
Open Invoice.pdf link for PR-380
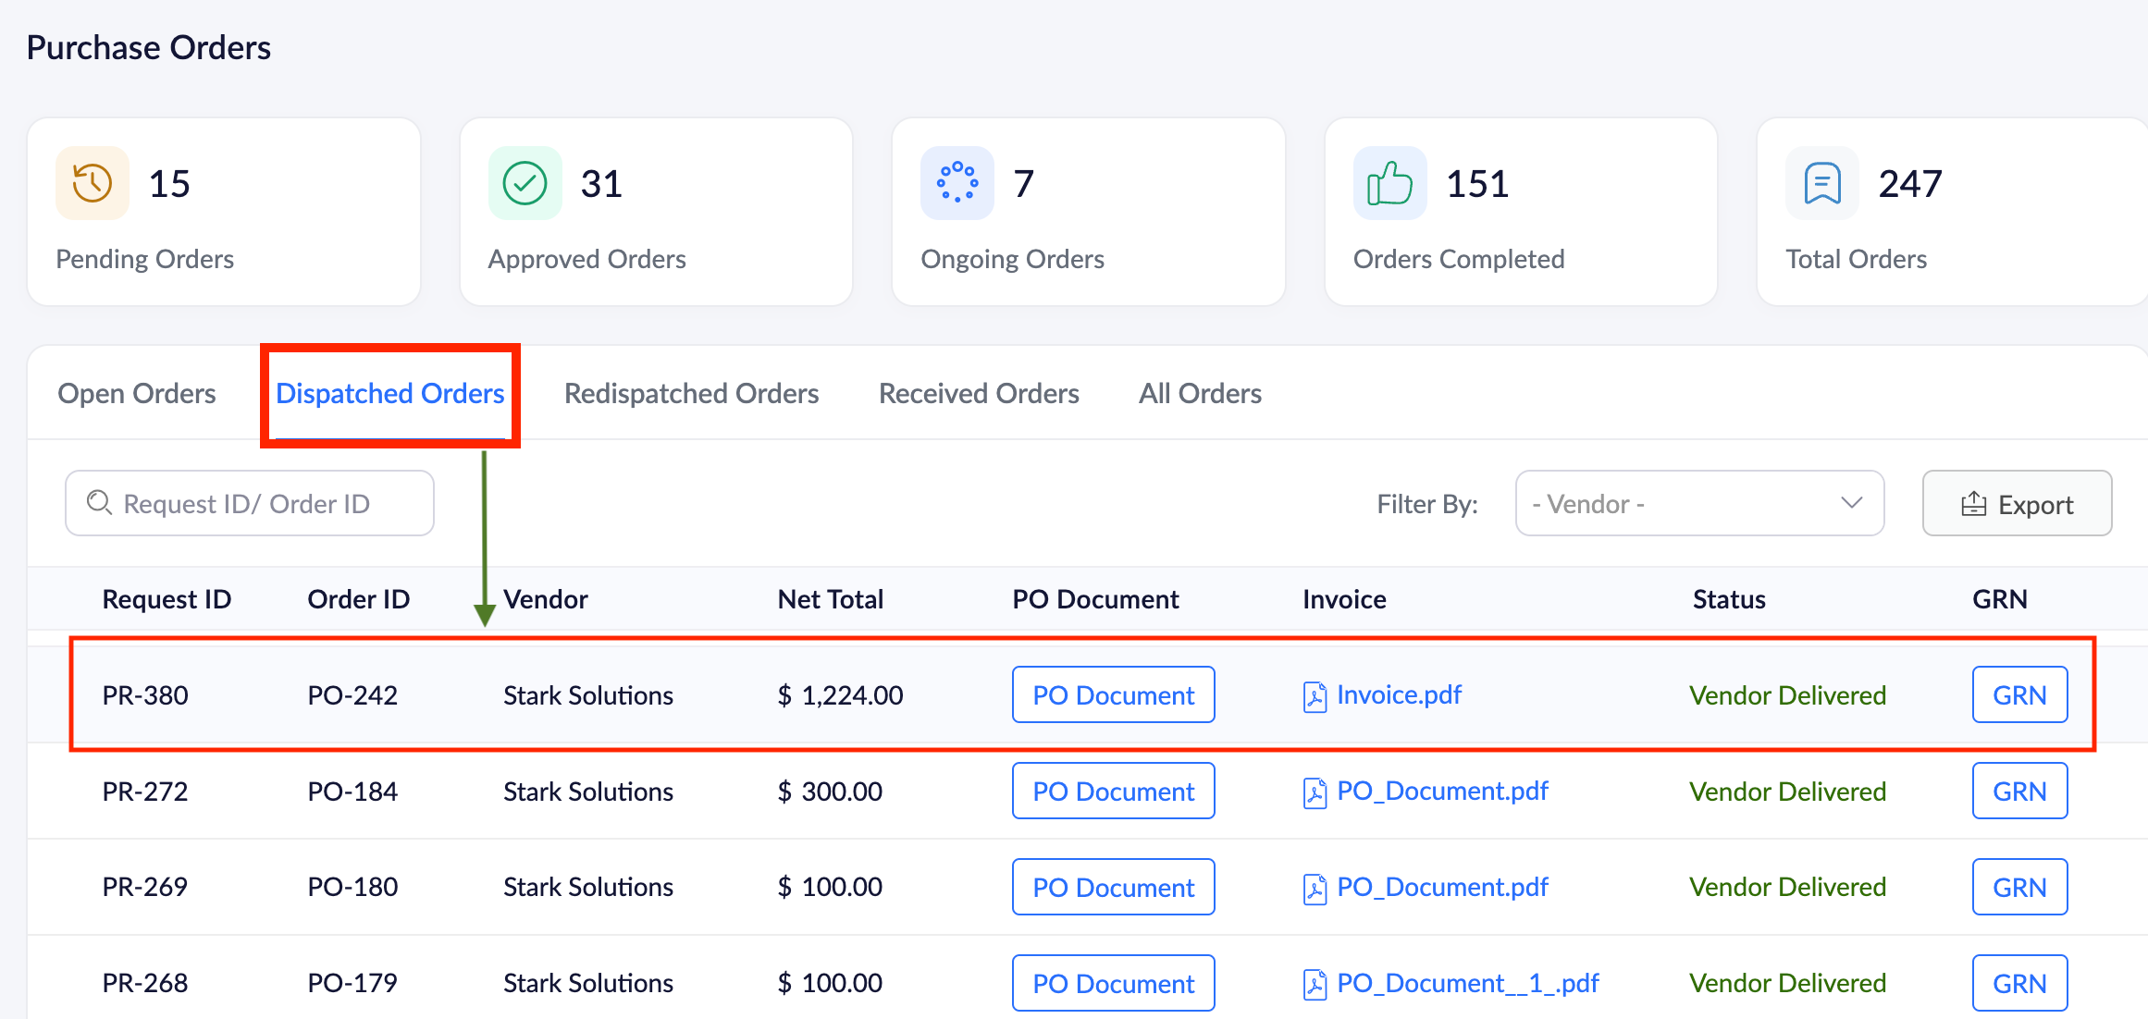1399,695
